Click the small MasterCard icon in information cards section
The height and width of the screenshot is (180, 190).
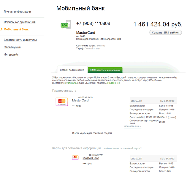pos(75,157)
